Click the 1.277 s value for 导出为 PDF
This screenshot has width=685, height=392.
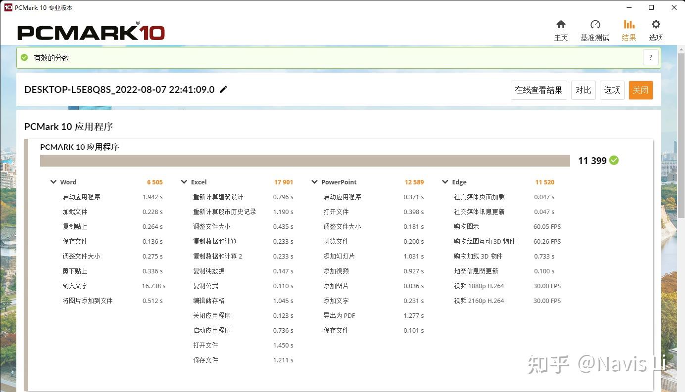coord(414,315)
